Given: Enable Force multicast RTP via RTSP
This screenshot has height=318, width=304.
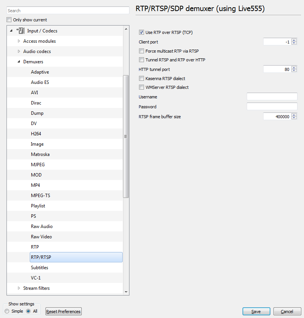Looking at the screenshot, I should (x=142, y=51).
